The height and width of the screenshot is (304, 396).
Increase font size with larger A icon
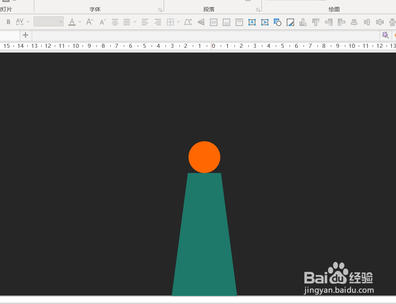pyautogui.click(x=90, y=22)
